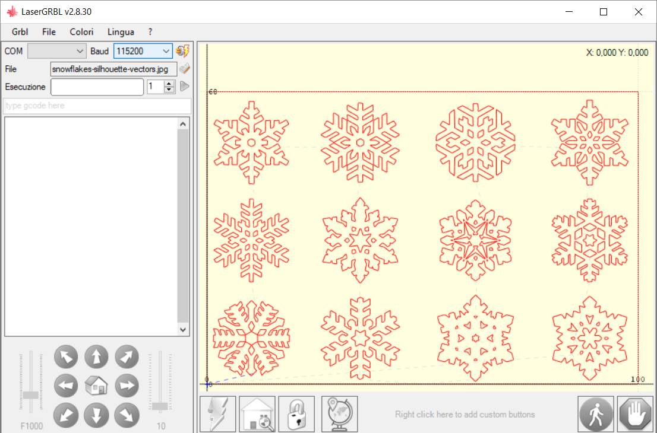Open the Grbl menu

[x=20, y=32]
